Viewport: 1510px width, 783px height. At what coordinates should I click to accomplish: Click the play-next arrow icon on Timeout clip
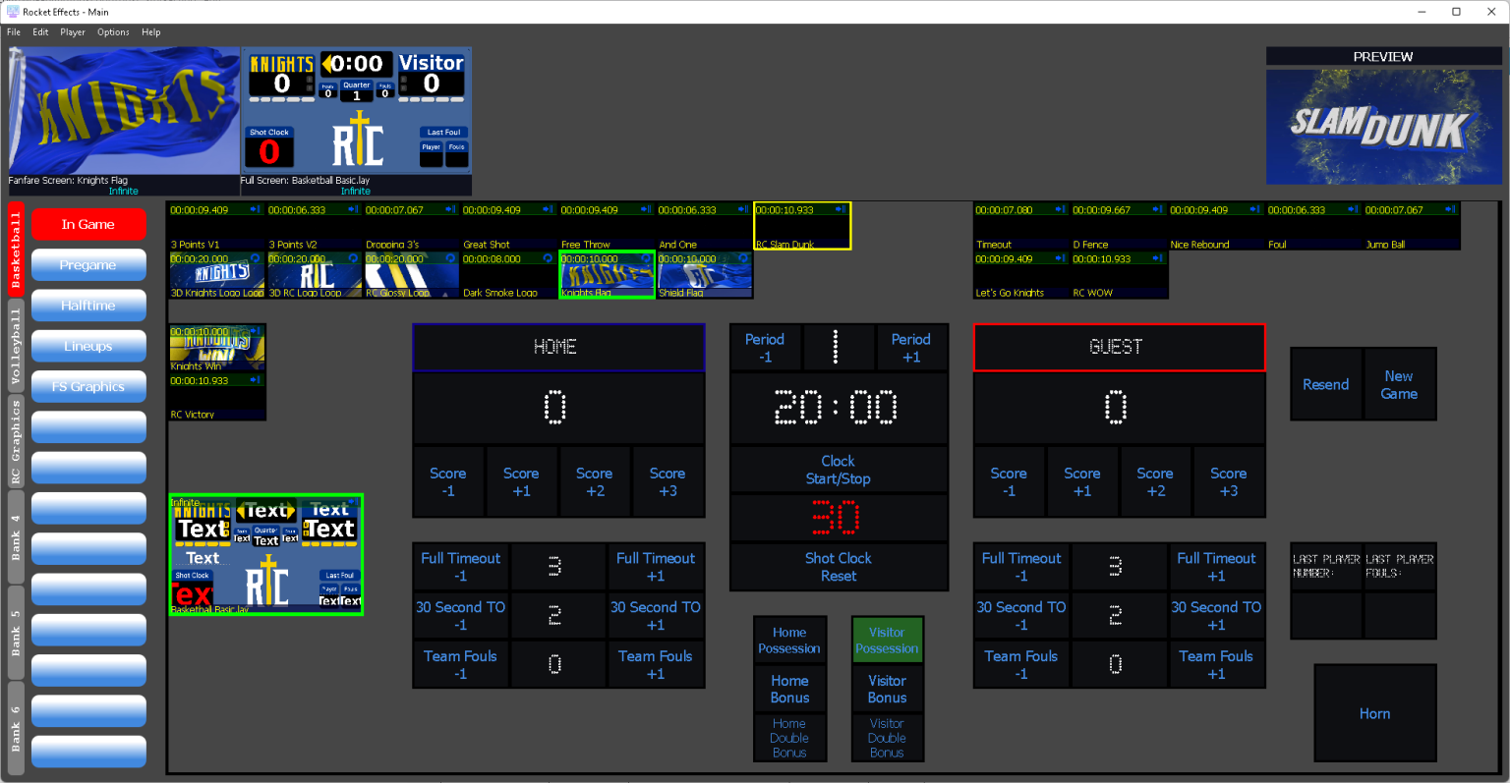[1060, 208]
